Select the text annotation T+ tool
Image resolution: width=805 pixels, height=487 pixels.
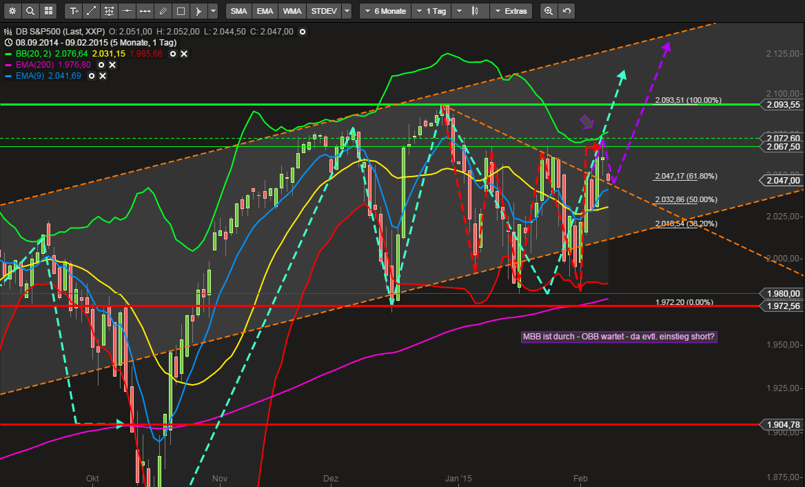(73, 11)
